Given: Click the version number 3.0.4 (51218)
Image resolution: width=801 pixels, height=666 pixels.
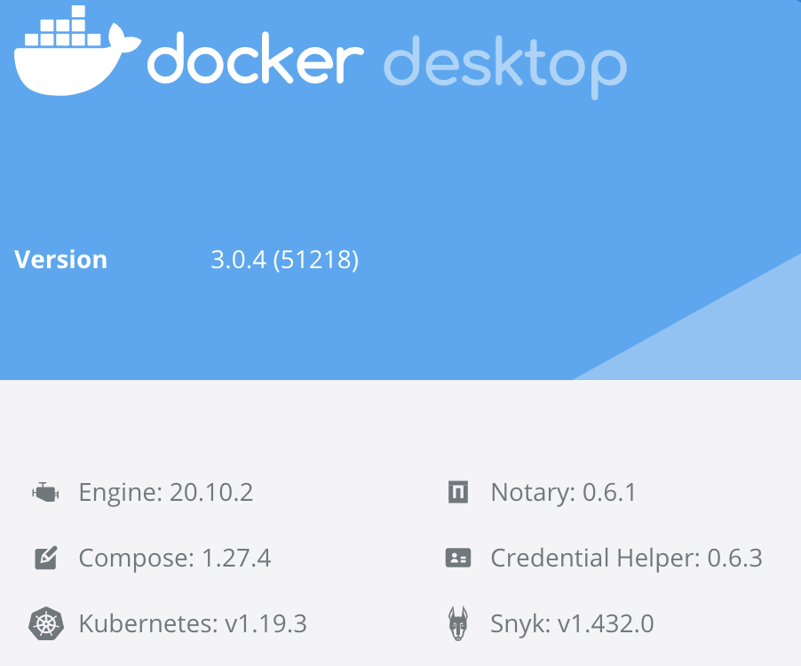Looking at the screenshot, I should click(x=284, y=259).
